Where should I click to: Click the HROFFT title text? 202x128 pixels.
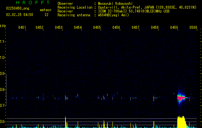33,3
